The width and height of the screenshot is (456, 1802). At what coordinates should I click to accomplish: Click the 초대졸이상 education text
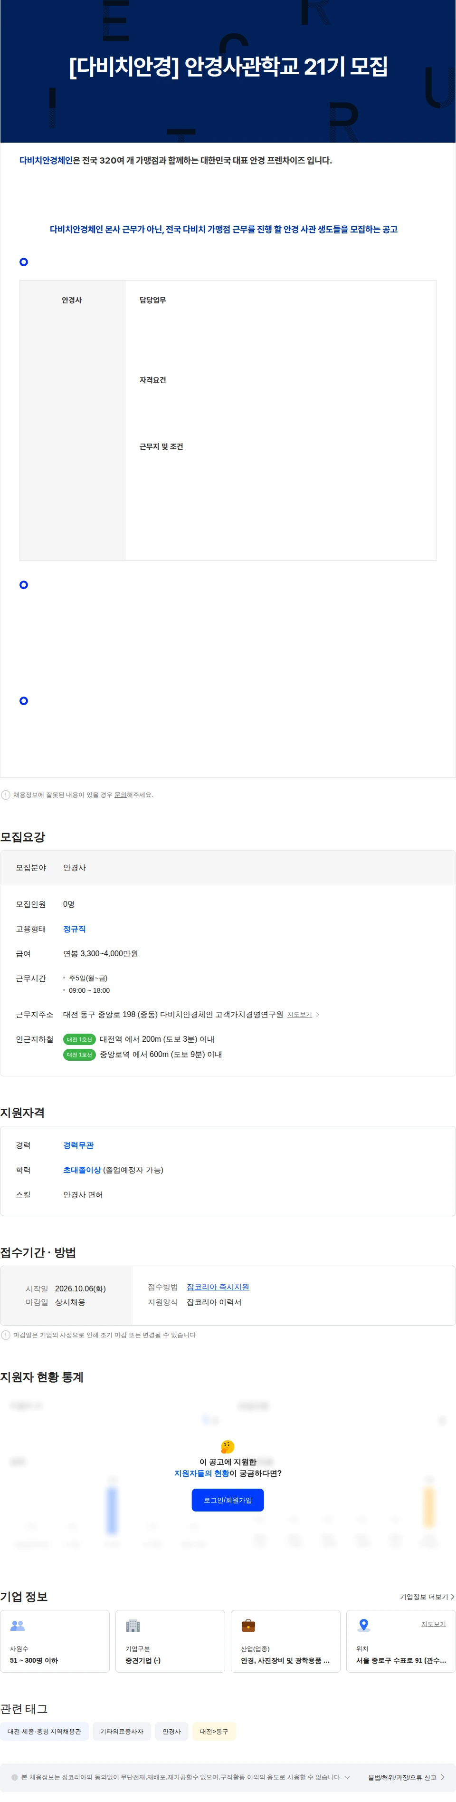point(82,1170)
